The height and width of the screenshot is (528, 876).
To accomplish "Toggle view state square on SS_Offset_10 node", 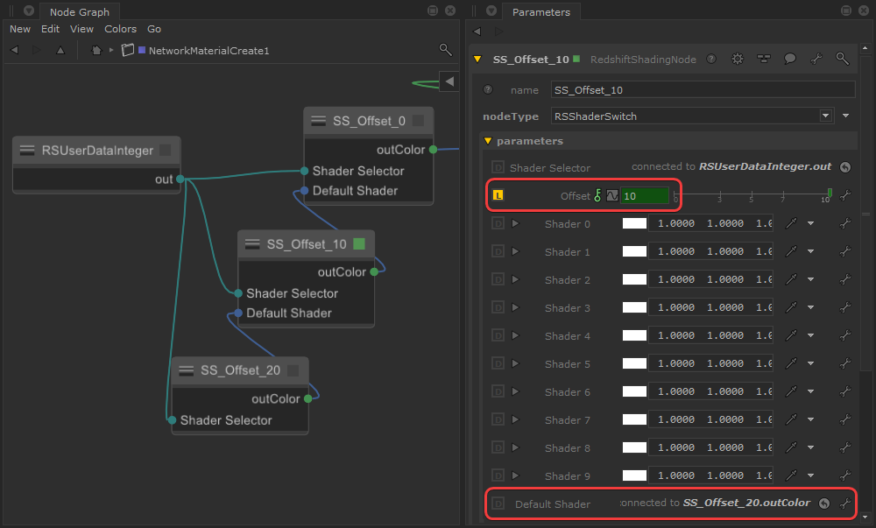I will click(359, 244).
